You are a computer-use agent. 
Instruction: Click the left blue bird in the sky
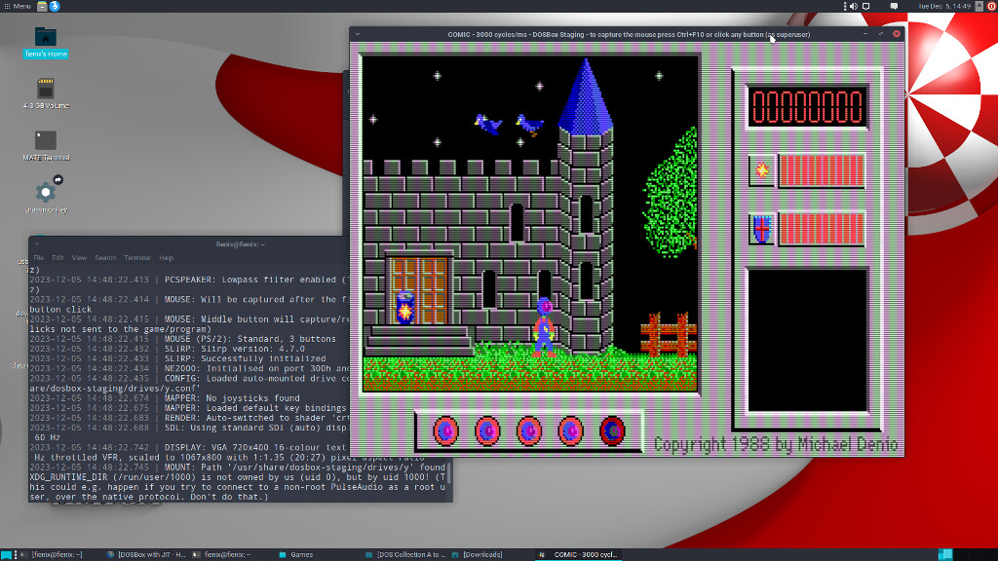pyautogui.click(x=488, y=124)
